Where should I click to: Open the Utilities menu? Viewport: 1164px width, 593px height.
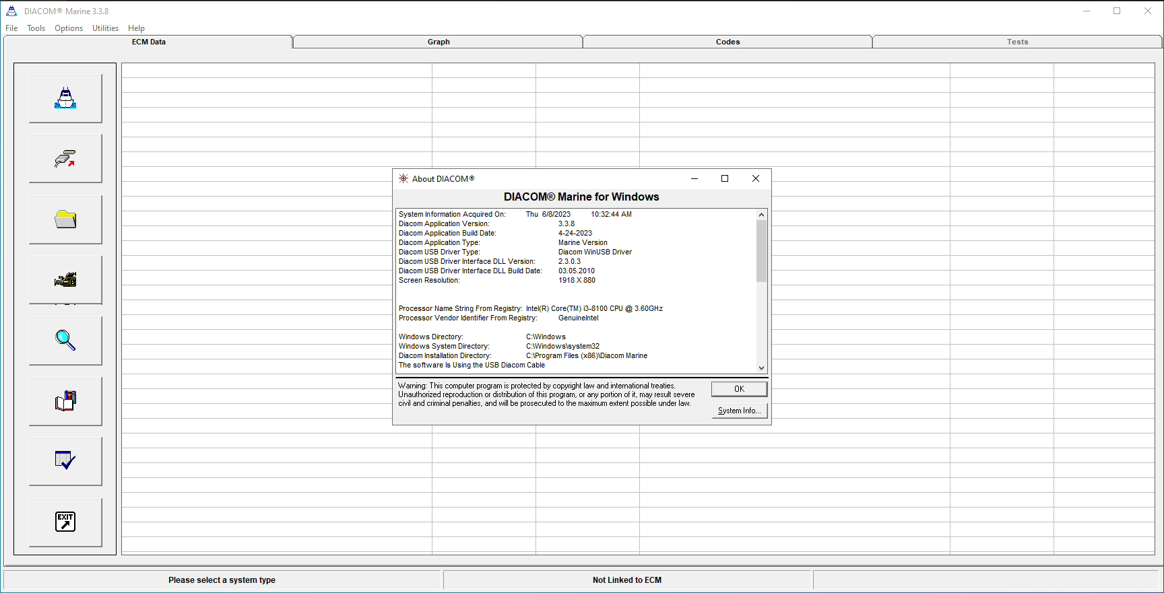(x=105, y=28)
